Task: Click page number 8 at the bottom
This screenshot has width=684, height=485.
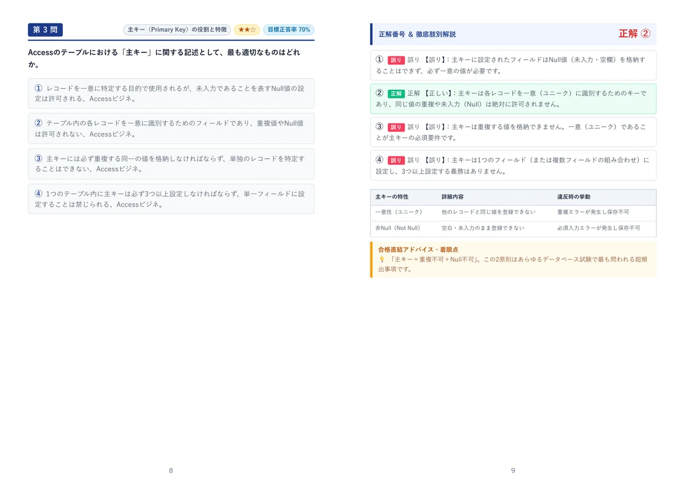Action: 171,470
